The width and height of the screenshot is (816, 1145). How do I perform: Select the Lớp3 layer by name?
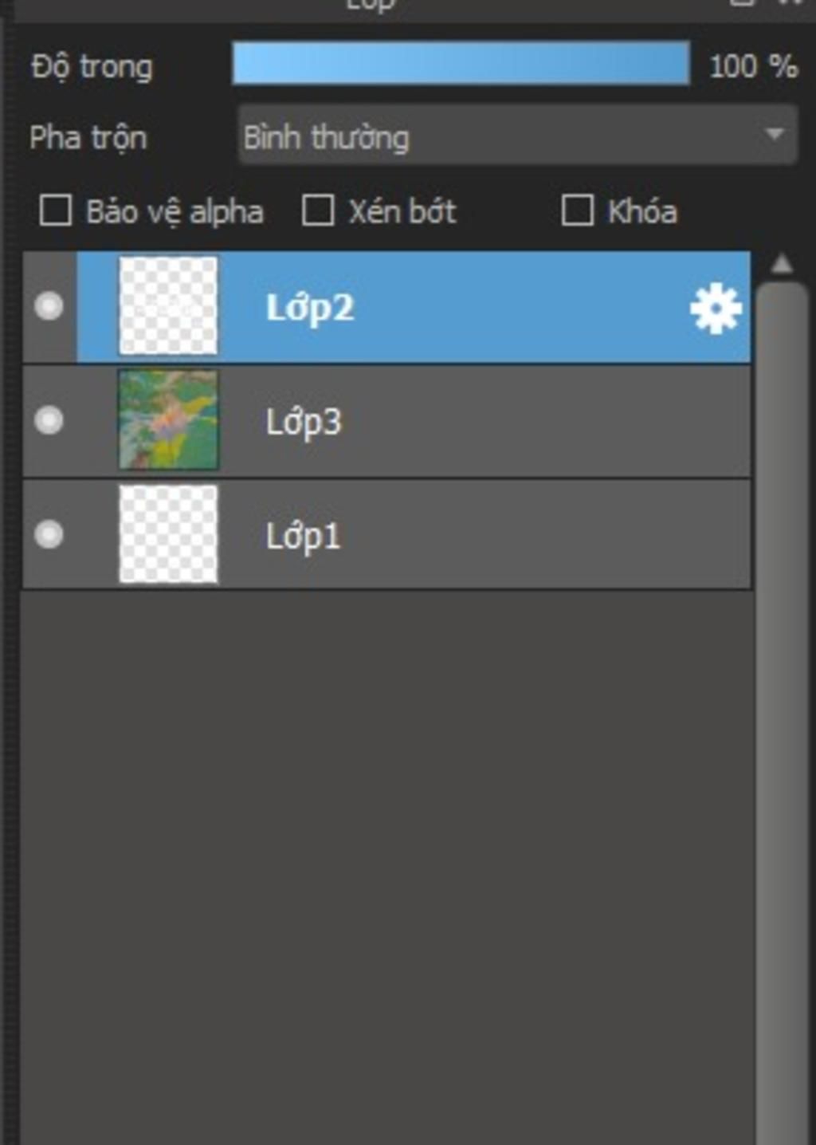point(304,422)
